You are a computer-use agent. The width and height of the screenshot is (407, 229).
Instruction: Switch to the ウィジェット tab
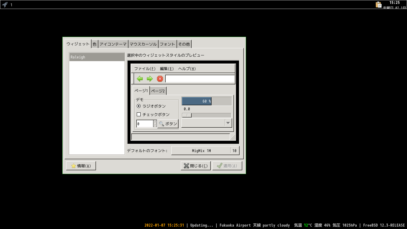click(78, 44)
